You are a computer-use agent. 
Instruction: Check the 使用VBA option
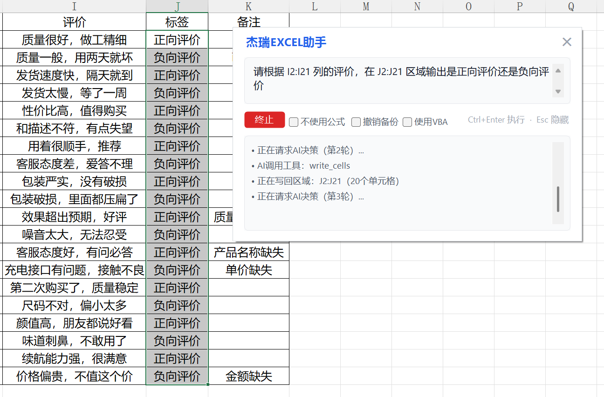pyautogui.click(x=407, y=122)
